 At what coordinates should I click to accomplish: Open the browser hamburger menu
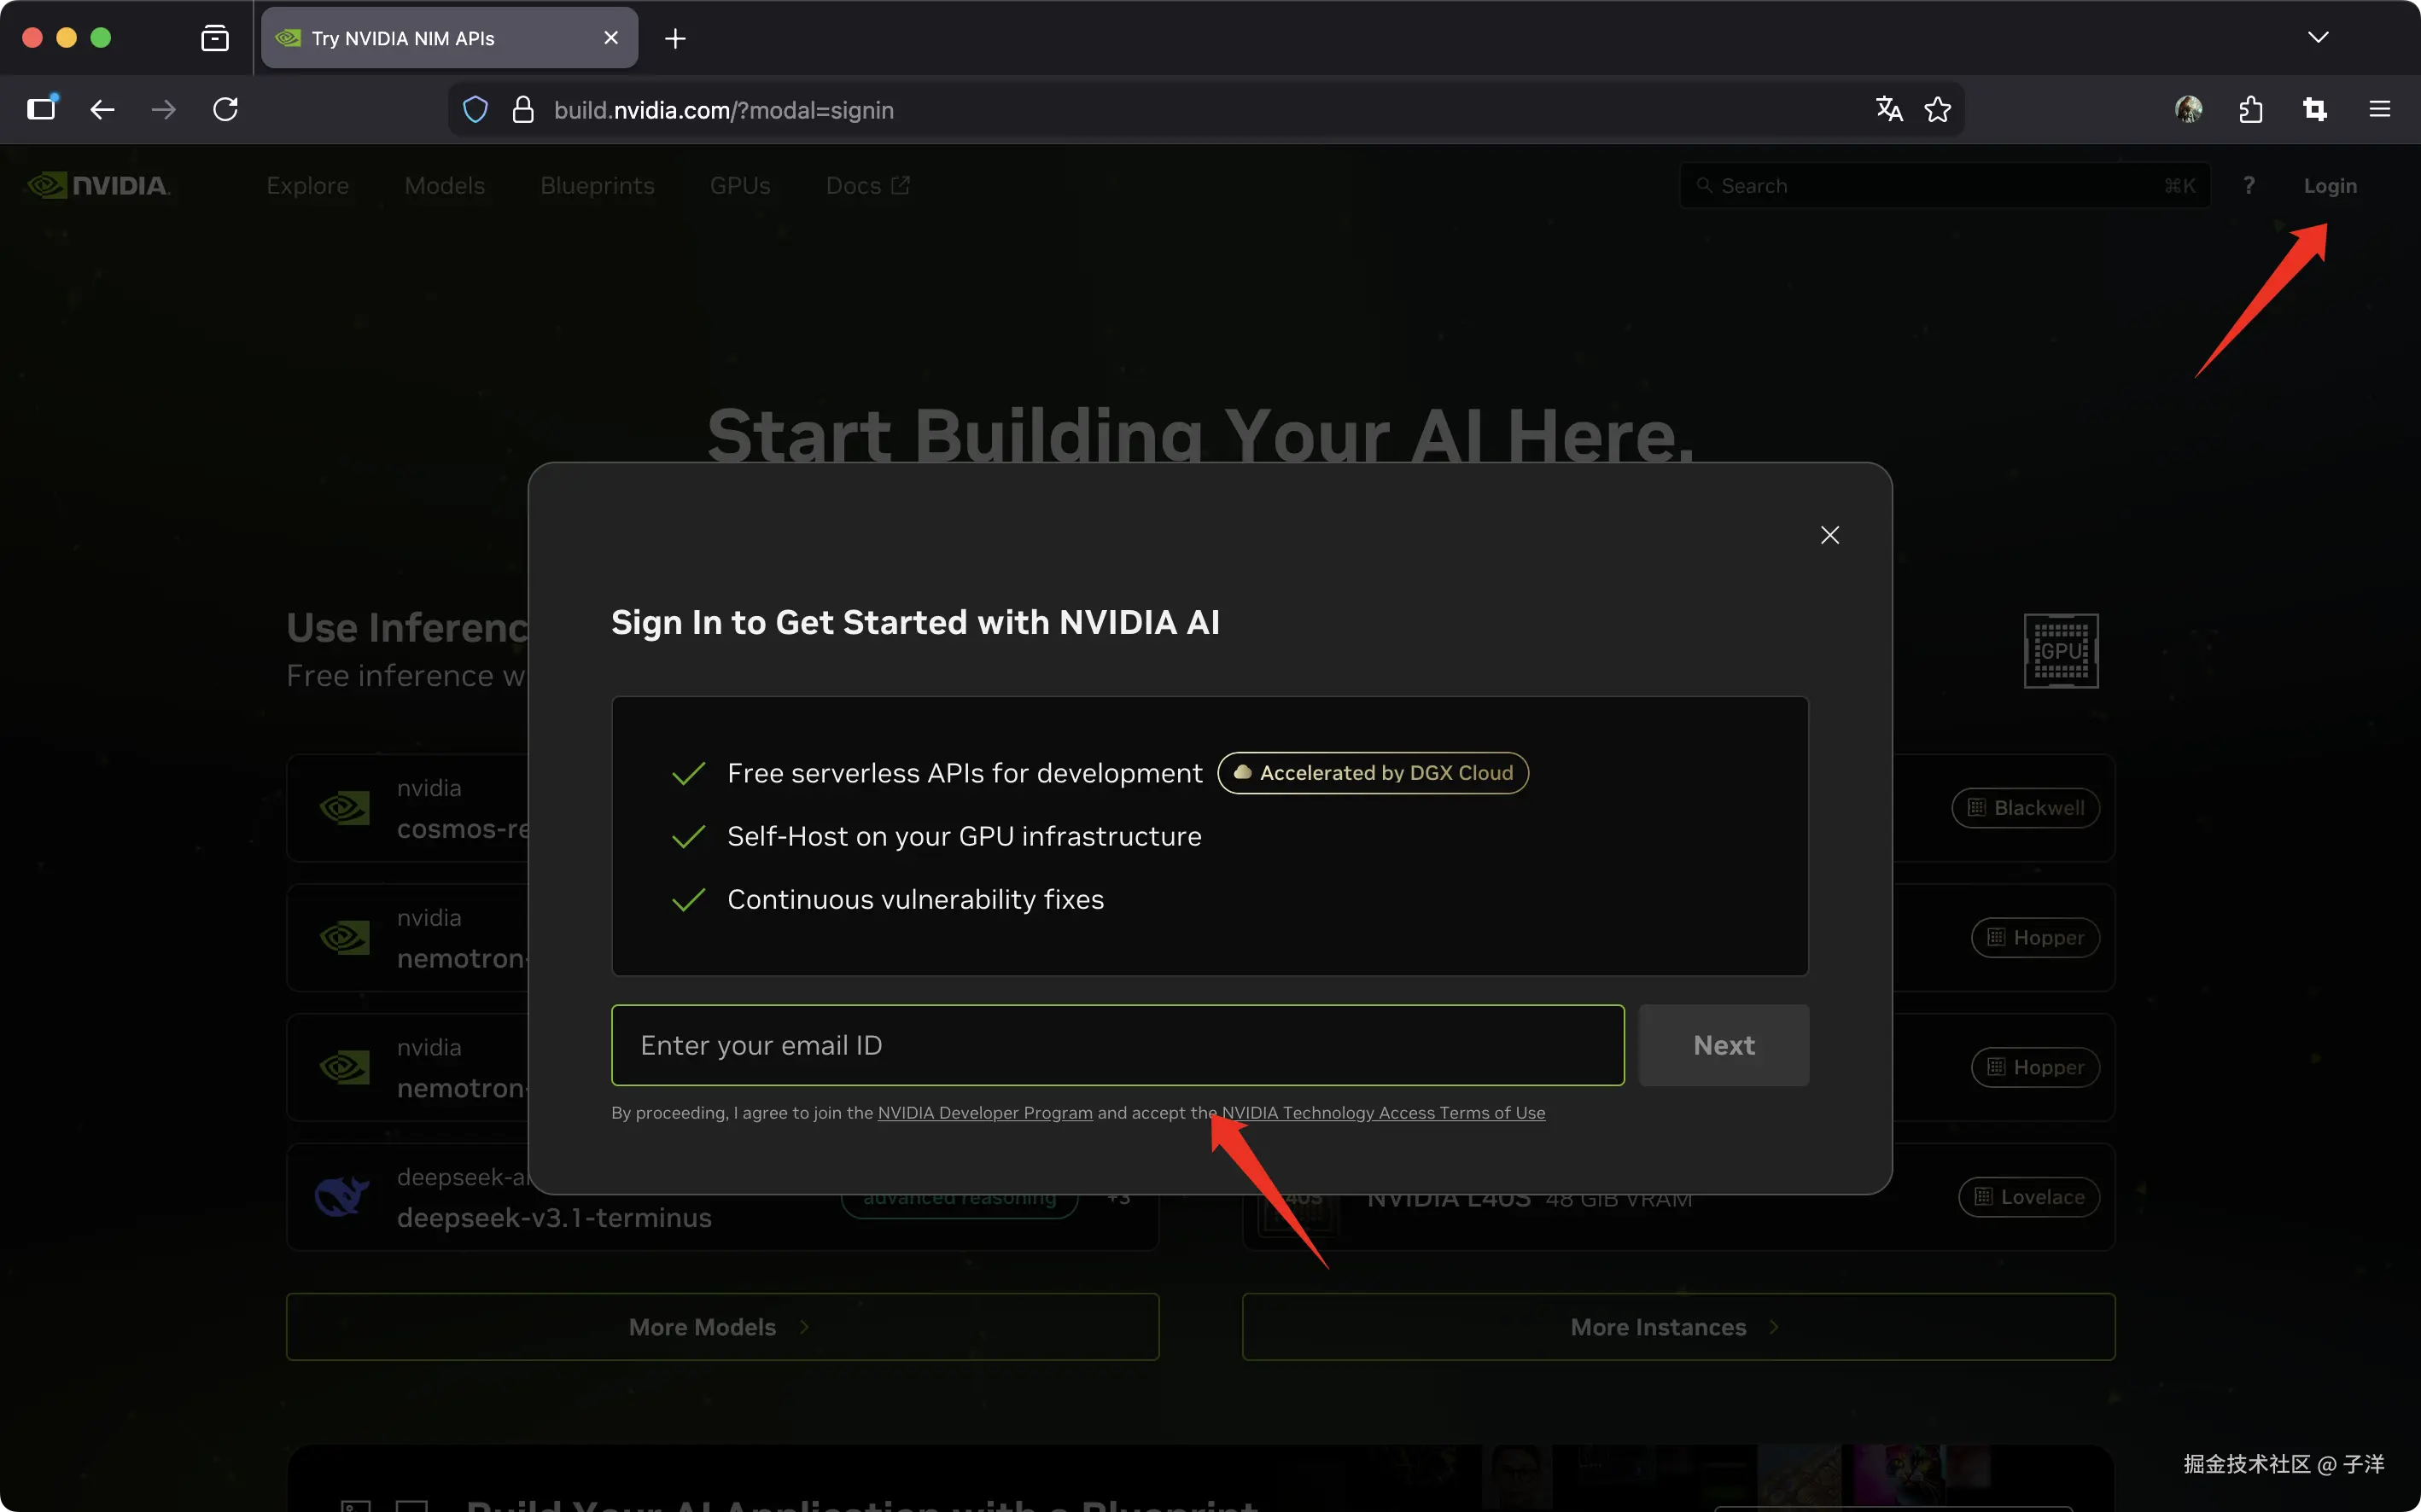2379,109
